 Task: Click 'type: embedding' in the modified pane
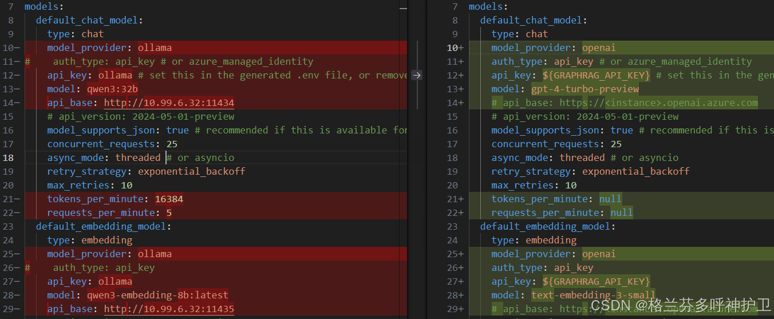pyautogui.click(x=534, y=240)
